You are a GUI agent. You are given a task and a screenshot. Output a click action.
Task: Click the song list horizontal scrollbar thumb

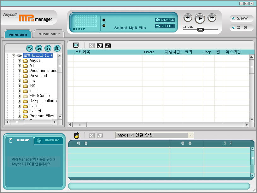tap(80, 125)
